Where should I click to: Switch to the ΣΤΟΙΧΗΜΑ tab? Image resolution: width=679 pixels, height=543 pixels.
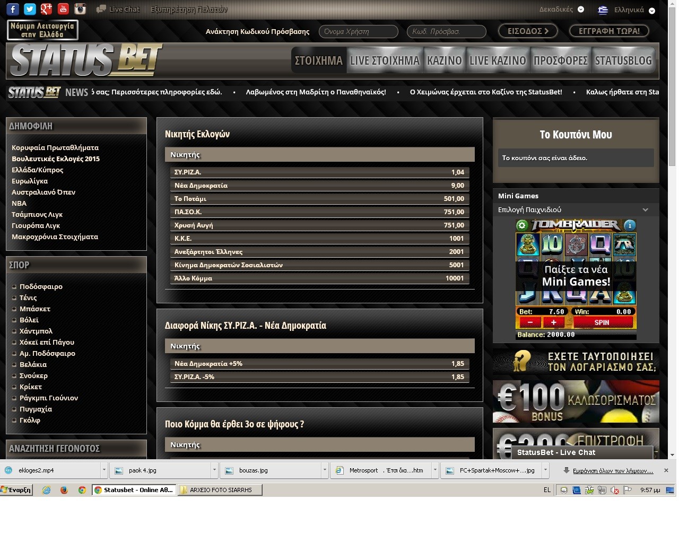(x=319, y=60)
